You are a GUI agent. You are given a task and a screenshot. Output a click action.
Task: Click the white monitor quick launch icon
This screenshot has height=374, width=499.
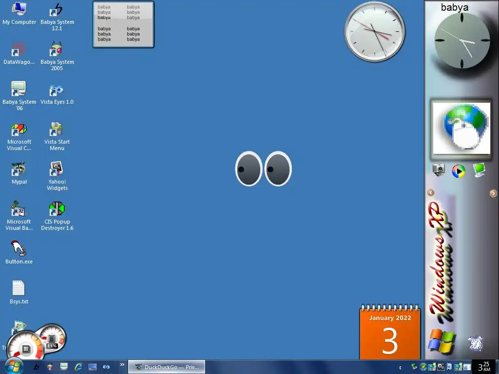coord(64,367)
